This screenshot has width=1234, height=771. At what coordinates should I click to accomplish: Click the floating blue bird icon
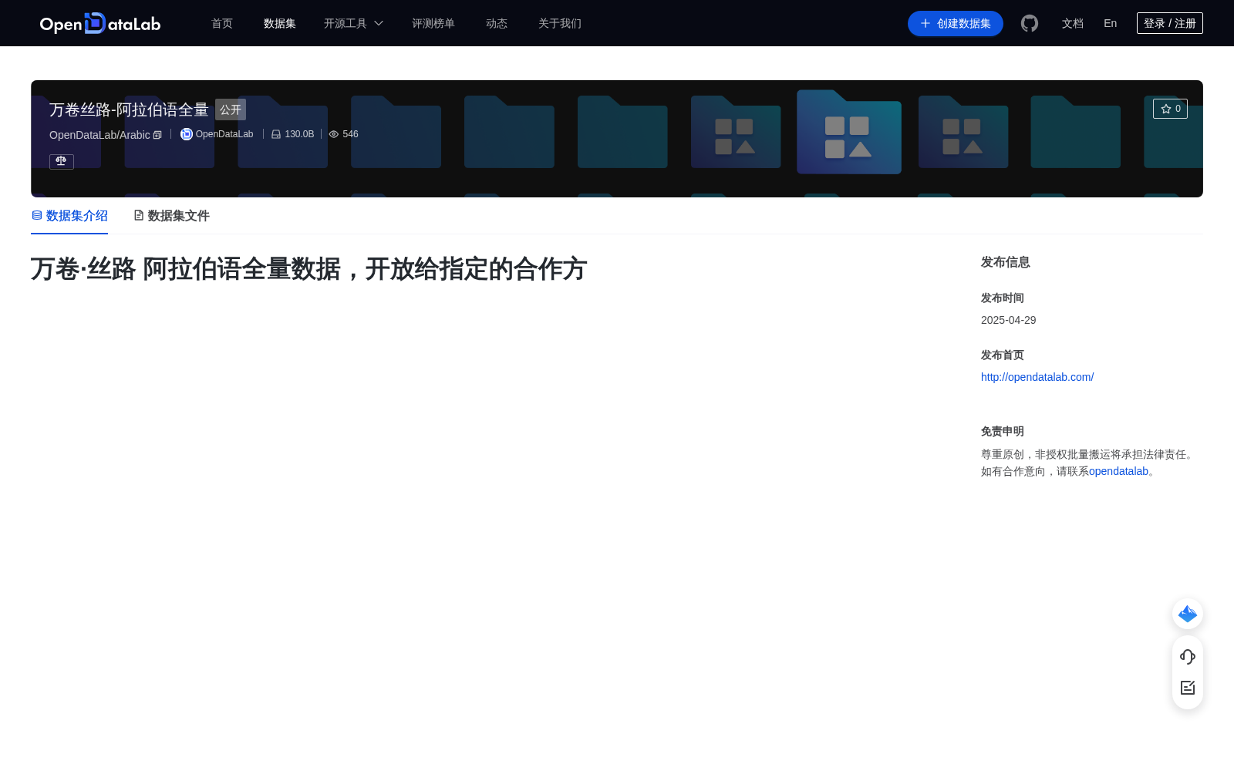1188,614
